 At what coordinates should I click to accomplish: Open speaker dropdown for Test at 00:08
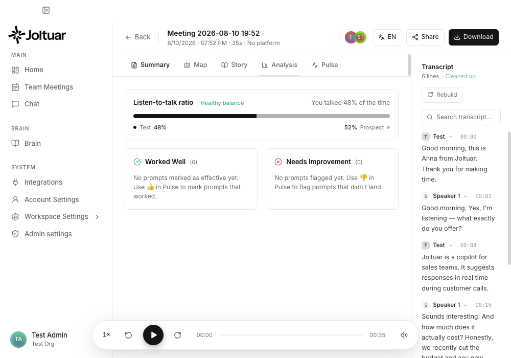pyautogui.click(x=451, y=245)
